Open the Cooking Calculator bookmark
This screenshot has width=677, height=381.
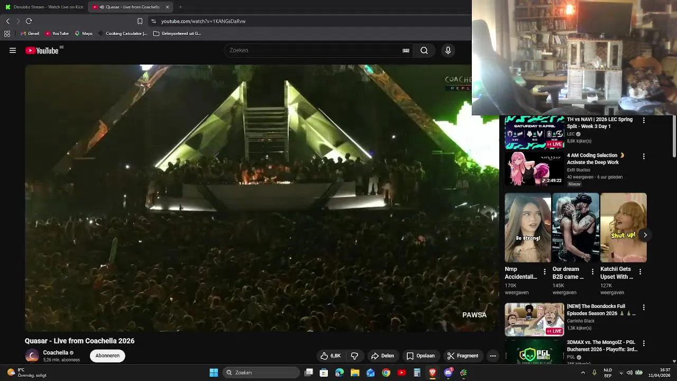tap(122, 33)
